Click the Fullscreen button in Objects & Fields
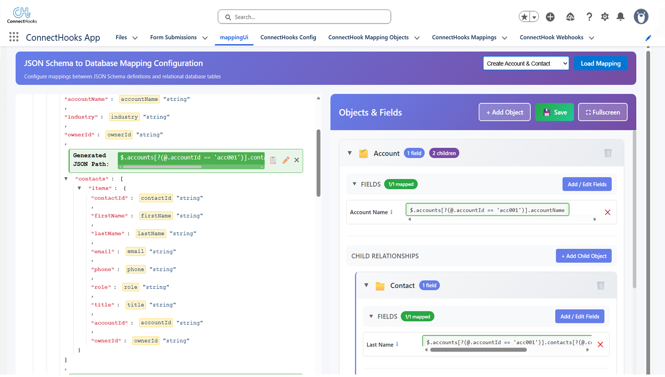665x377 pixels. tap(603, 112)
